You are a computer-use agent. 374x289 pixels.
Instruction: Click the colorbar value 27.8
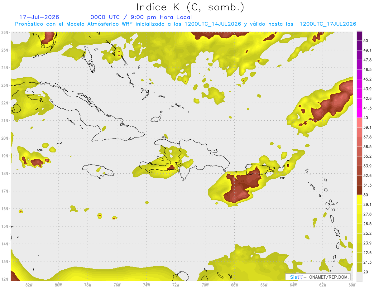(x=367, y=214)
